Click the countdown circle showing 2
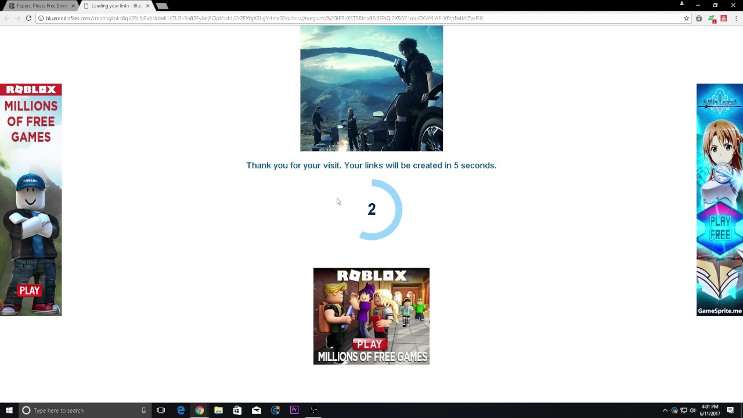Screen dimensions: 743x418 (371, 209)
